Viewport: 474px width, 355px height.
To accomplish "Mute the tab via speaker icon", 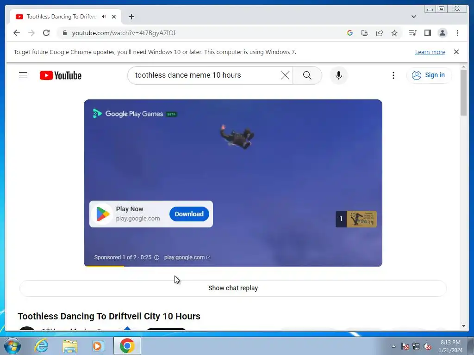I will pos(104,17).
